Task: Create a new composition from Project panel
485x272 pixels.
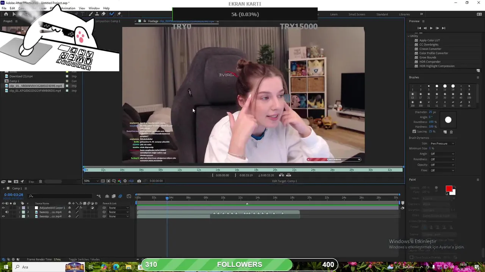Action: coord(16,182)
